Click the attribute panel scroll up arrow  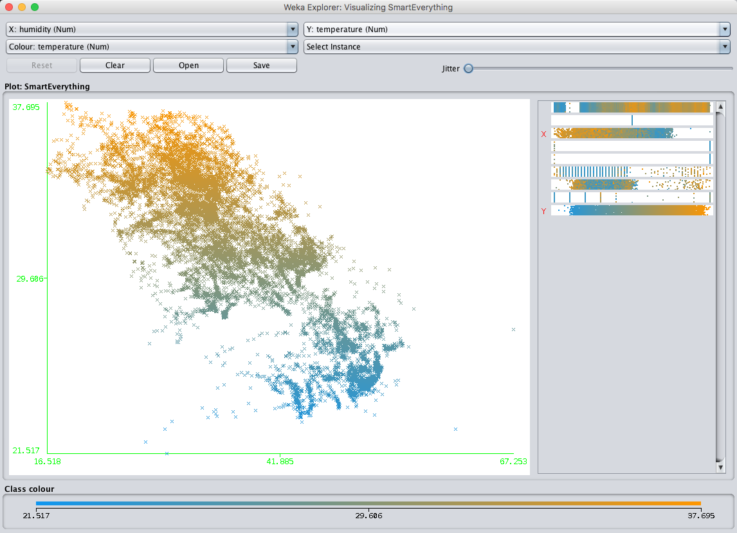[x=720, y=107]
